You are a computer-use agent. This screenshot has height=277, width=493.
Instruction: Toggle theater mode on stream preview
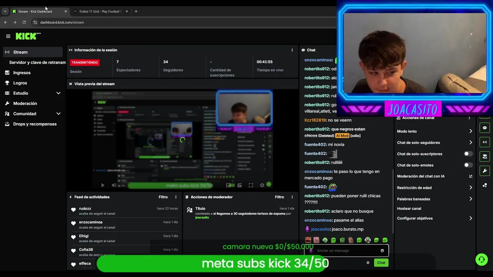pyautogui.click(x=240, y=185)
